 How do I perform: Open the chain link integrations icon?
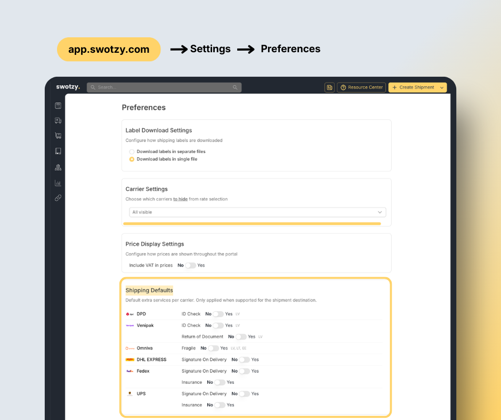point(58,198)
